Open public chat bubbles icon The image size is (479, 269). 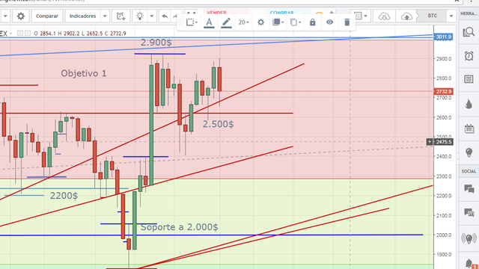[x=469, y=189]
